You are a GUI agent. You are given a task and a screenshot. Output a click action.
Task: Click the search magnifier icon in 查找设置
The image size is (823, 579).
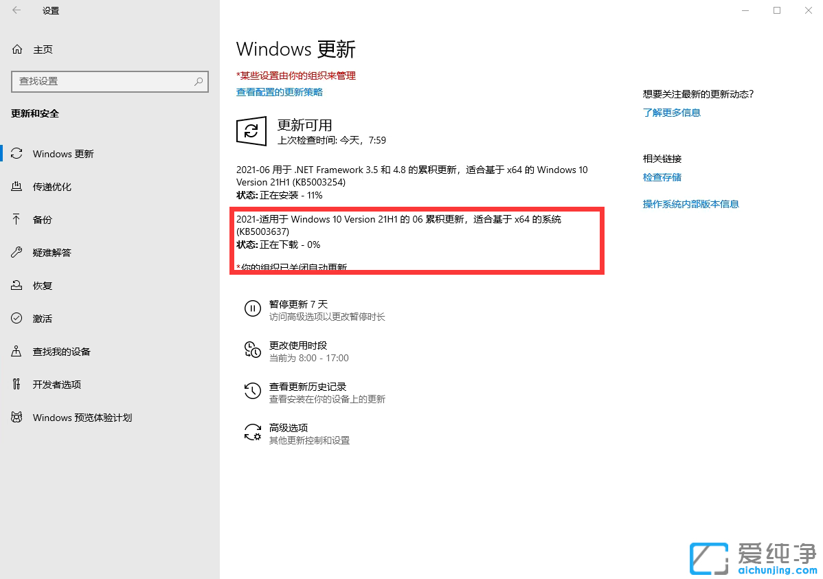pyautogui.click(x=199, y=81)
